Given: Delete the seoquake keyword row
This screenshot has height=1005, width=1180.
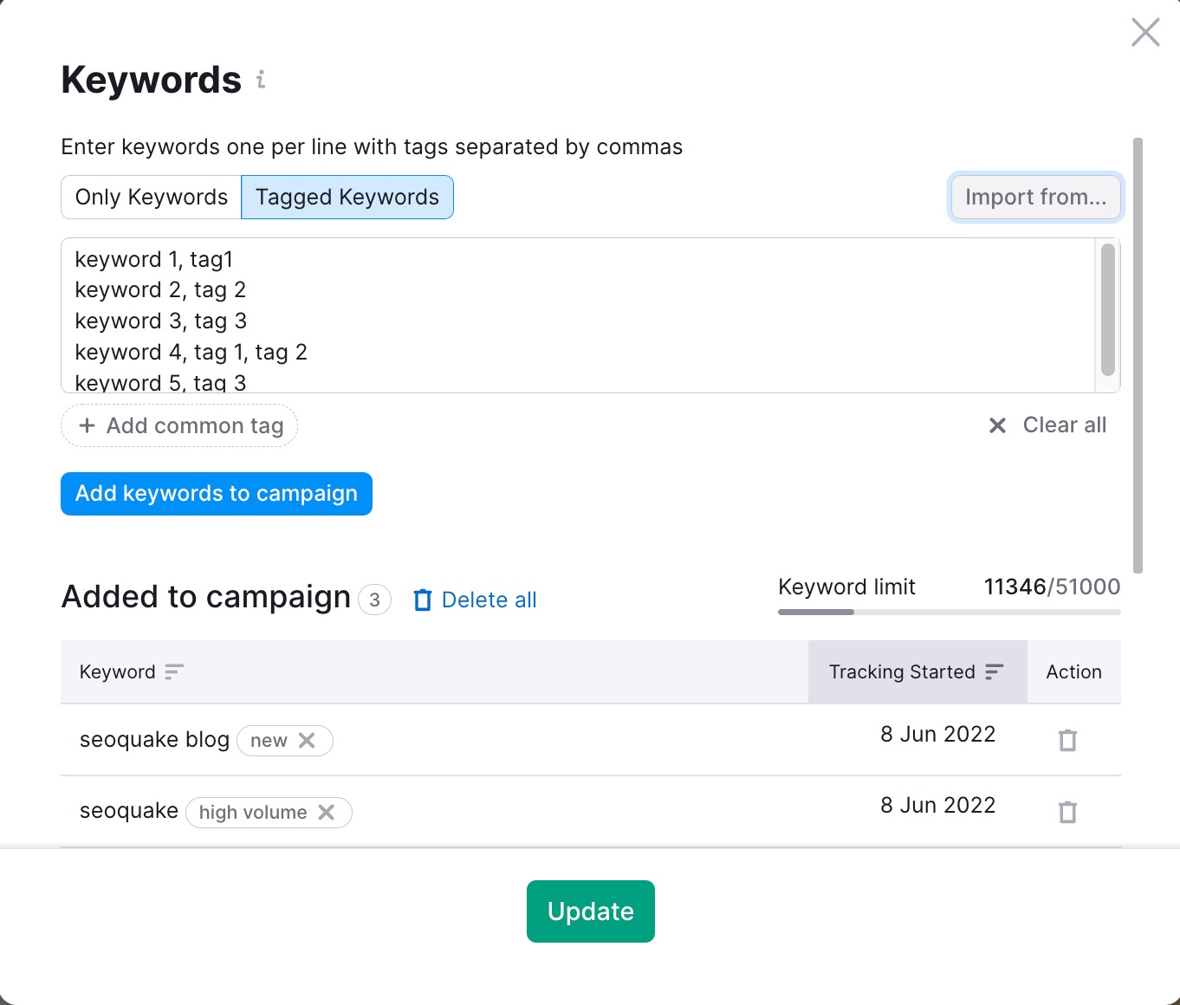Looking at the screenshot, I should tap(1067, 812).
